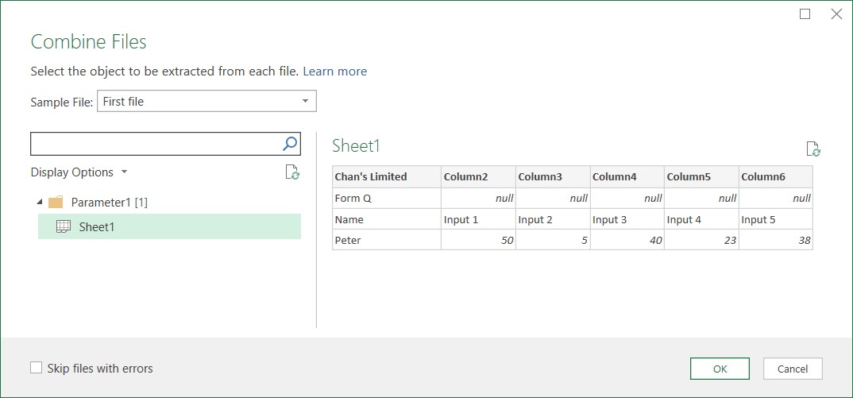Refresh the navigator list under the search box
853x398 pixels.
pos(293,172)
